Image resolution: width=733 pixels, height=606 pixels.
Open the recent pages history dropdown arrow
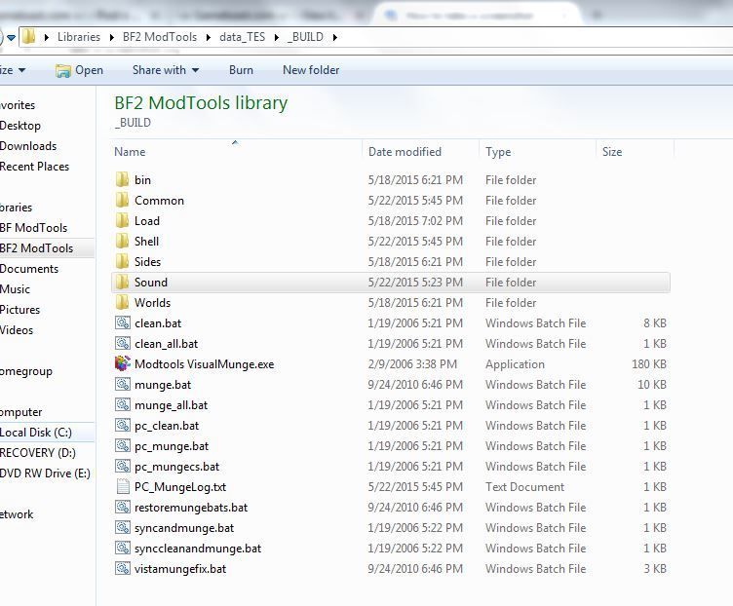tap(12, 37)
